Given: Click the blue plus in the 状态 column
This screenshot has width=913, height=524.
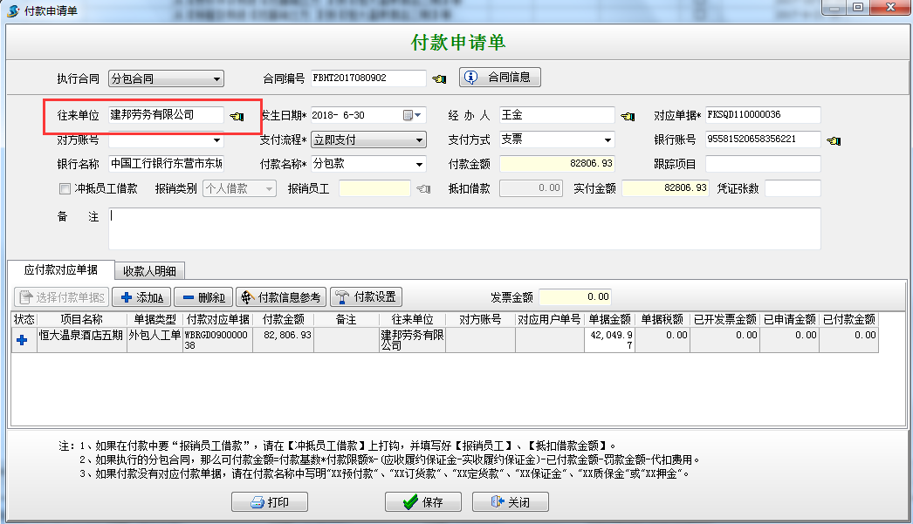Looking at the screenshot, I should (21, 341).
